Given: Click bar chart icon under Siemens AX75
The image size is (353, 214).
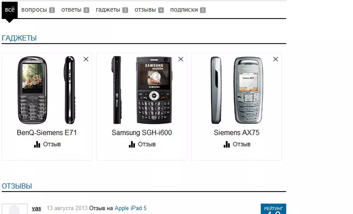Looking at the screenshot, I should (x=227, y=144).
